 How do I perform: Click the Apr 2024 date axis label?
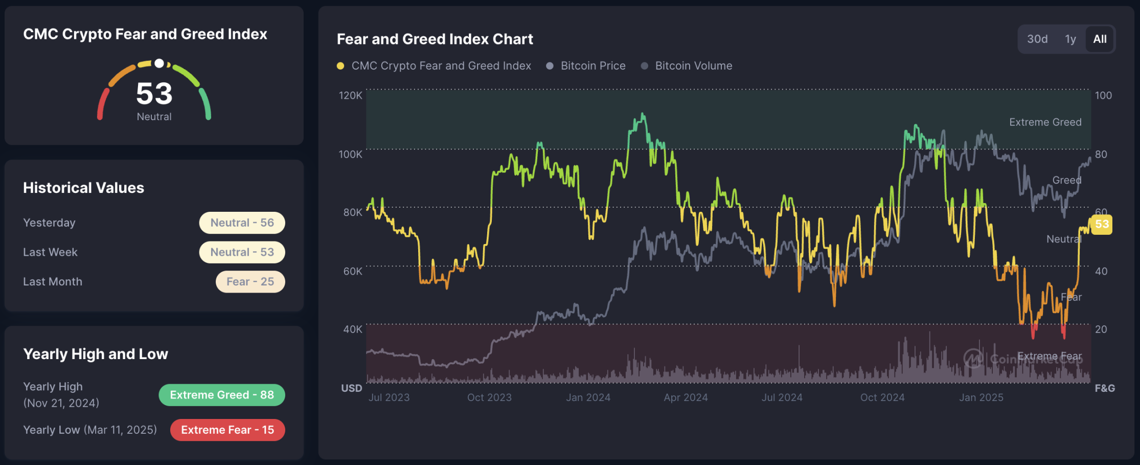[686, 397]
